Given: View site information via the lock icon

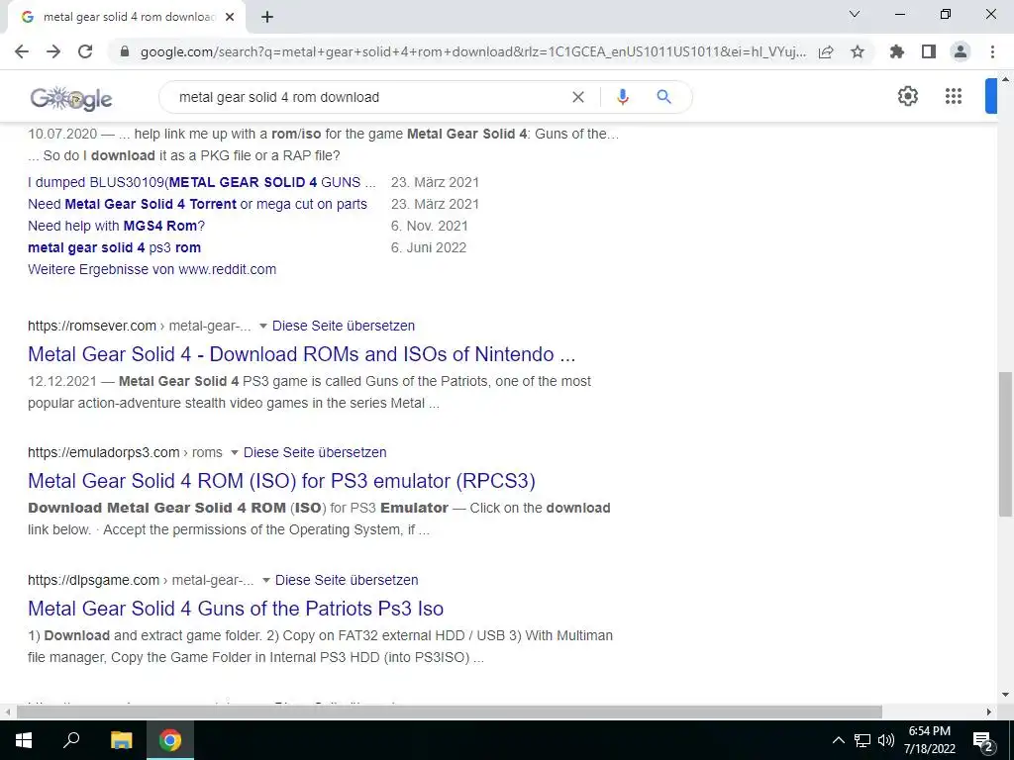Looking at the screenshot, I should click(x=125, y=51).
